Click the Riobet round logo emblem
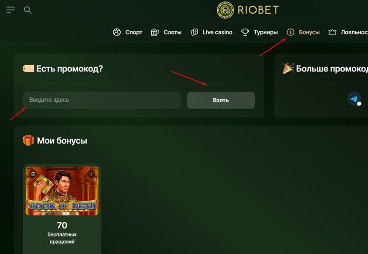368x254 pixels. (x=225, y=10)
